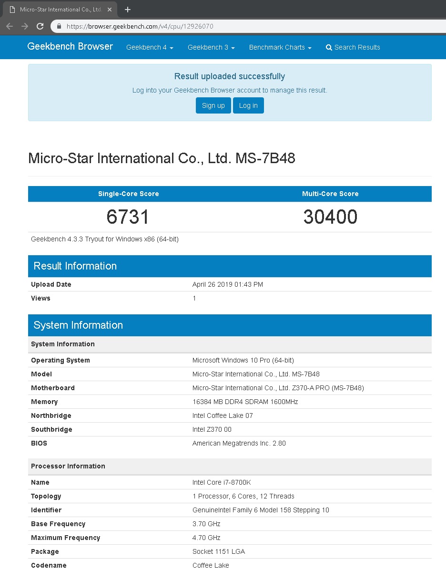Click the blue System Information section header
Image resolution: width=446 pixels, height=571 pixels.
pyautogui.click(x=230, y=325)
